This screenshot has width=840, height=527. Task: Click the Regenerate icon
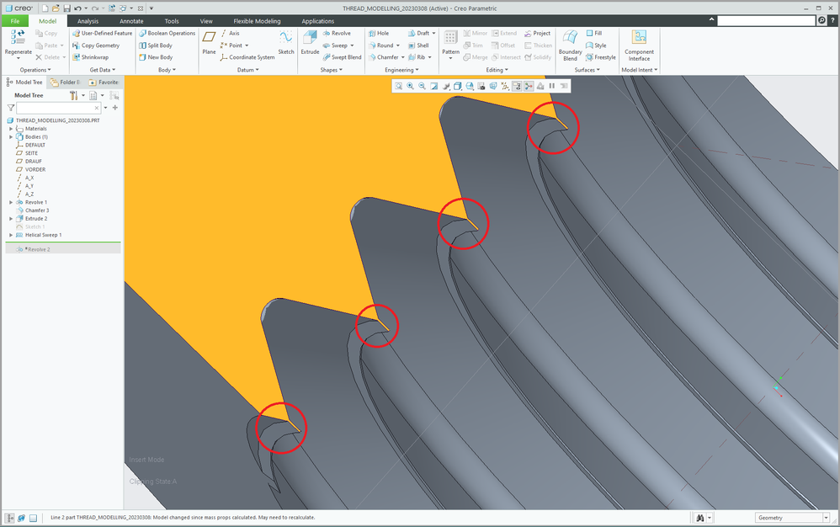click(x=18, y=38)
